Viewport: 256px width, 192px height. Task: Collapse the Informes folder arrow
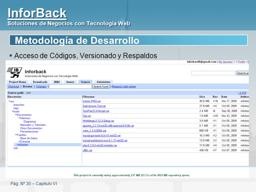[x=19, y=118]
